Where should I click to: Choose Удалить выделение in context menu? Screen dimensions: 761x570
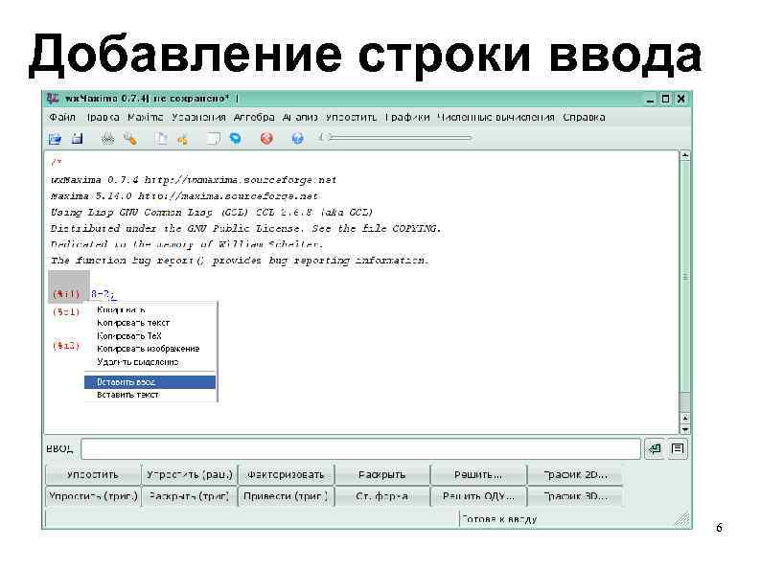(150, 362)
